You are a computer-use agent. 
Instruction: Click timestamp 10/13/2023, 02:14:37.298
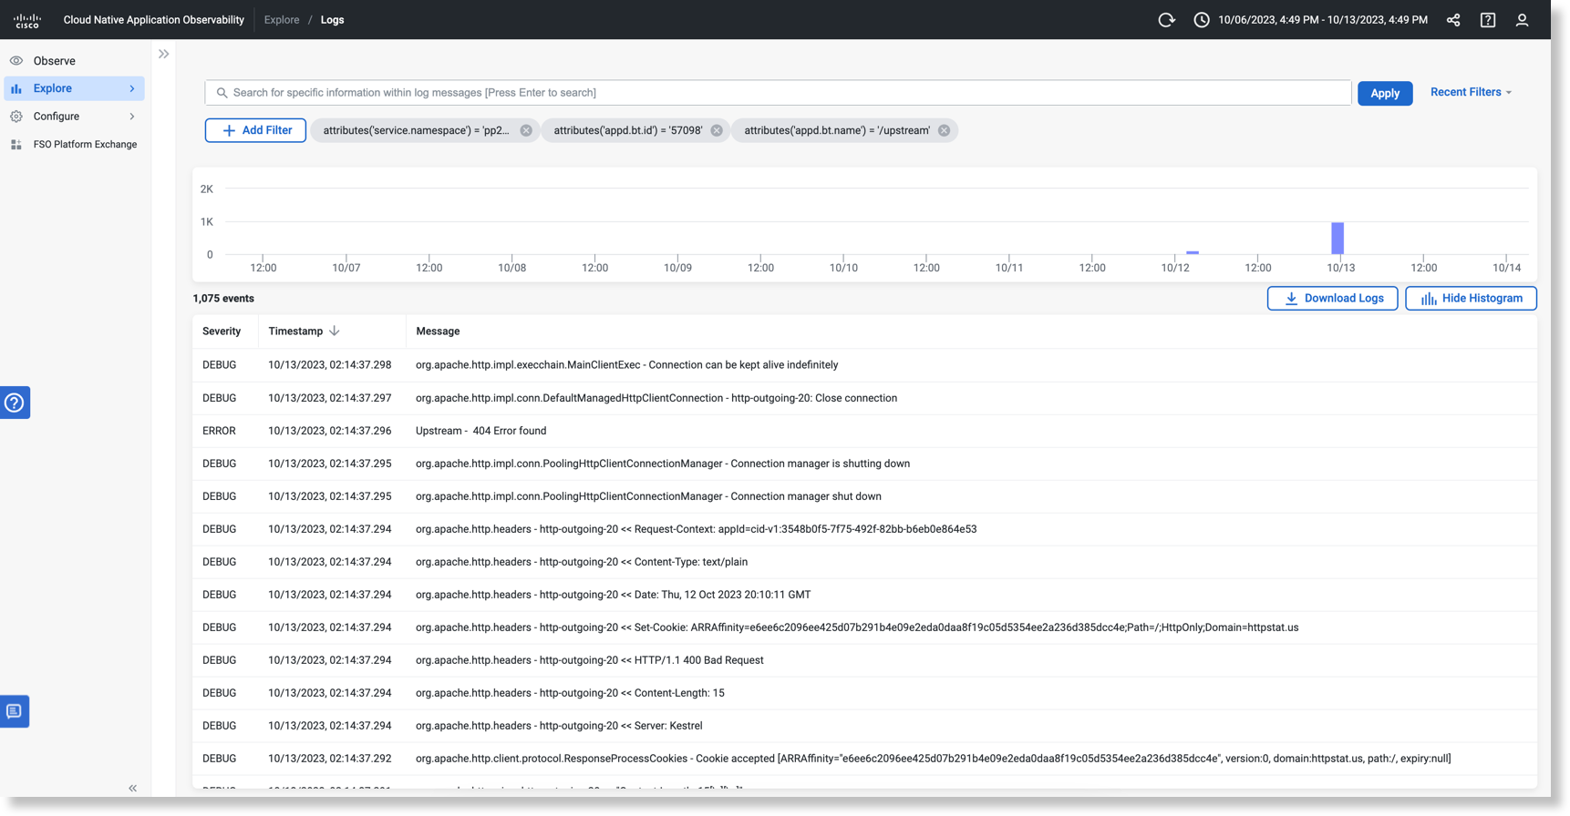click(x=329, y=365)
